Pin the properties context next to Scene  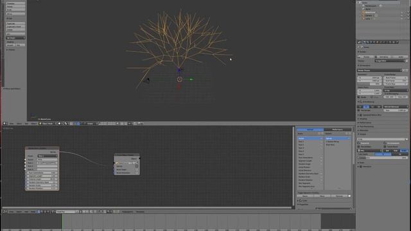[358, 47]
